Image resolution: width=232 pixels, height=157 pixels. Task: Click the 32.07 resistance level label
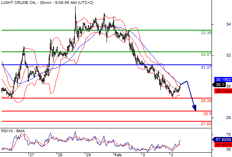206,55
